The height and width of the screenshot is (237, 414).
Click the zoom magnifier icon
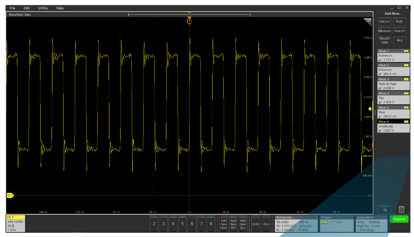(x=384, y=209)
